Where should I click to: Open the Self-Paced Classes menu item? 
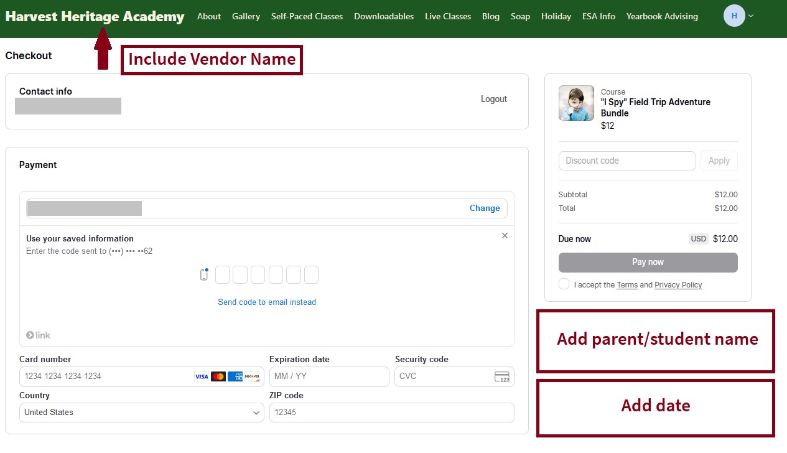(x=307, y=16)
